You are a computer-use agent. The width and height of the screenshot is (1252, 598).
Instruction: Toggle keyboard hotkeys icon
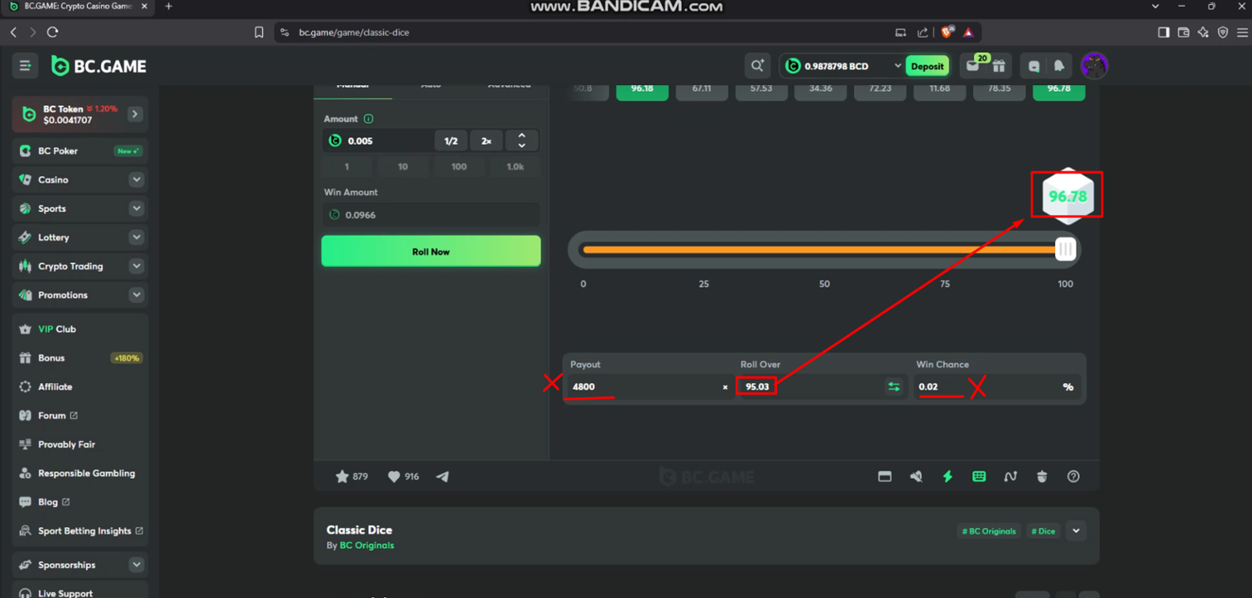[979, 476]
